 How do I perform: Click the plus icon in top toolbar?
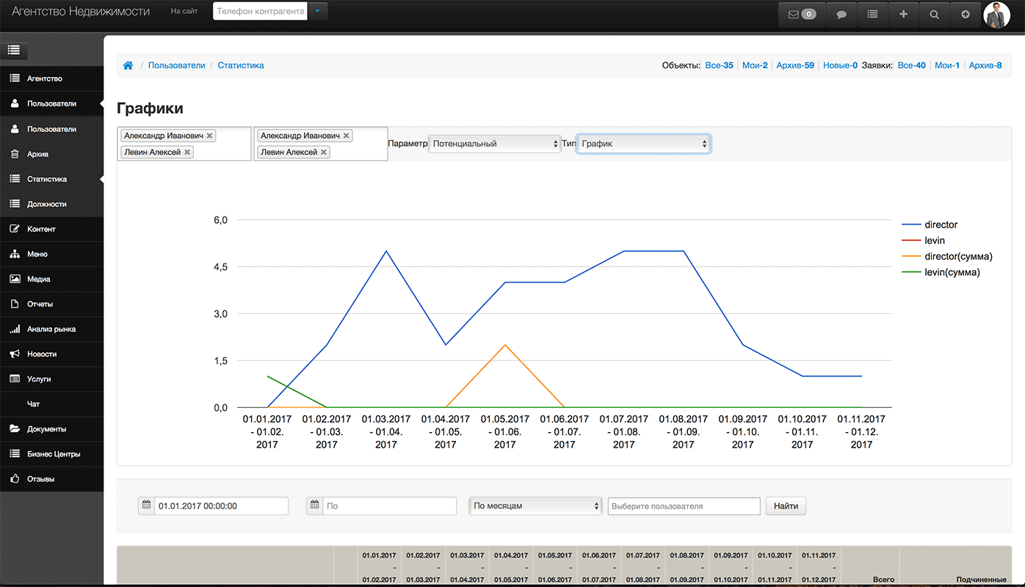pyautogui.click(x=903, y=14)
